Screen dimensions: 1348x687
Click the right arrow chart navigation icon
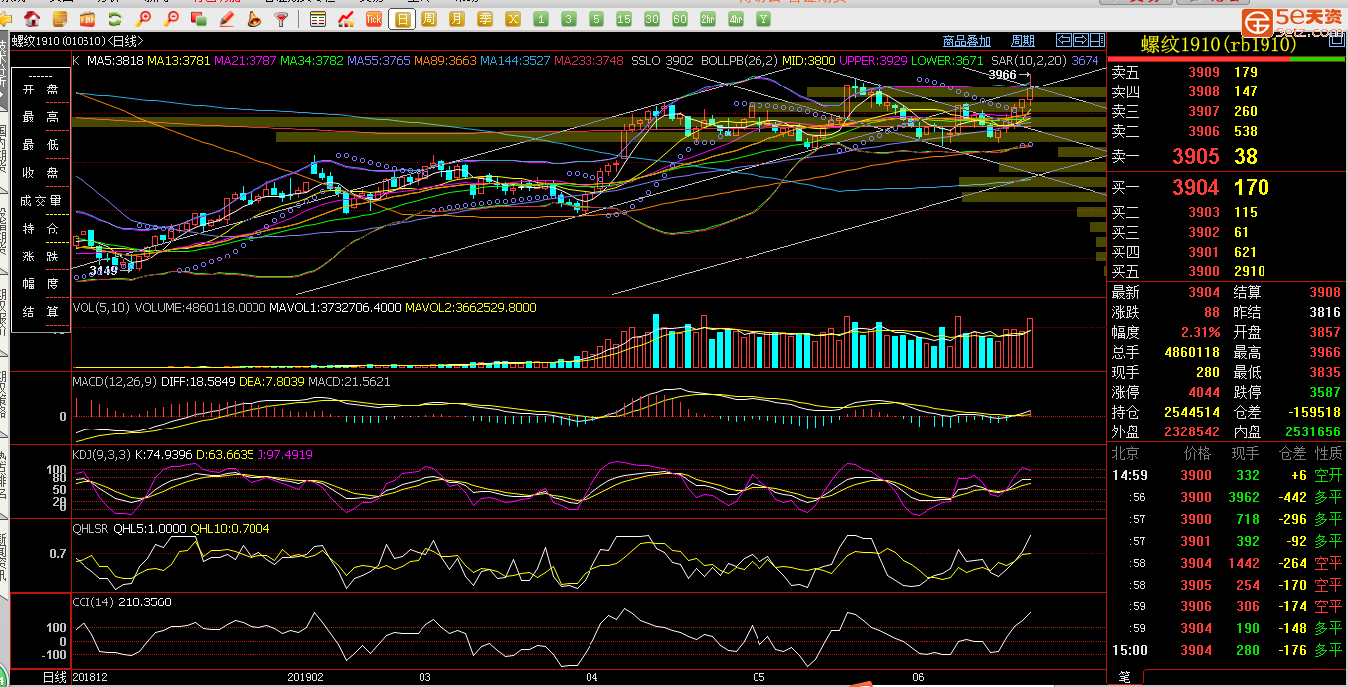pos(1080,40)
